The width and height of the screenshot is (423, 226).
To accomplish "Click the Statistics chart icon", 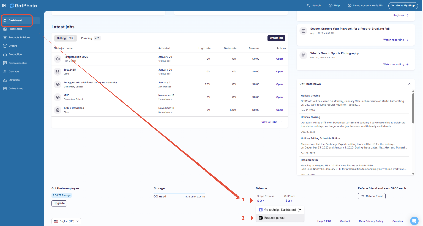I will [x=5, y=80].
